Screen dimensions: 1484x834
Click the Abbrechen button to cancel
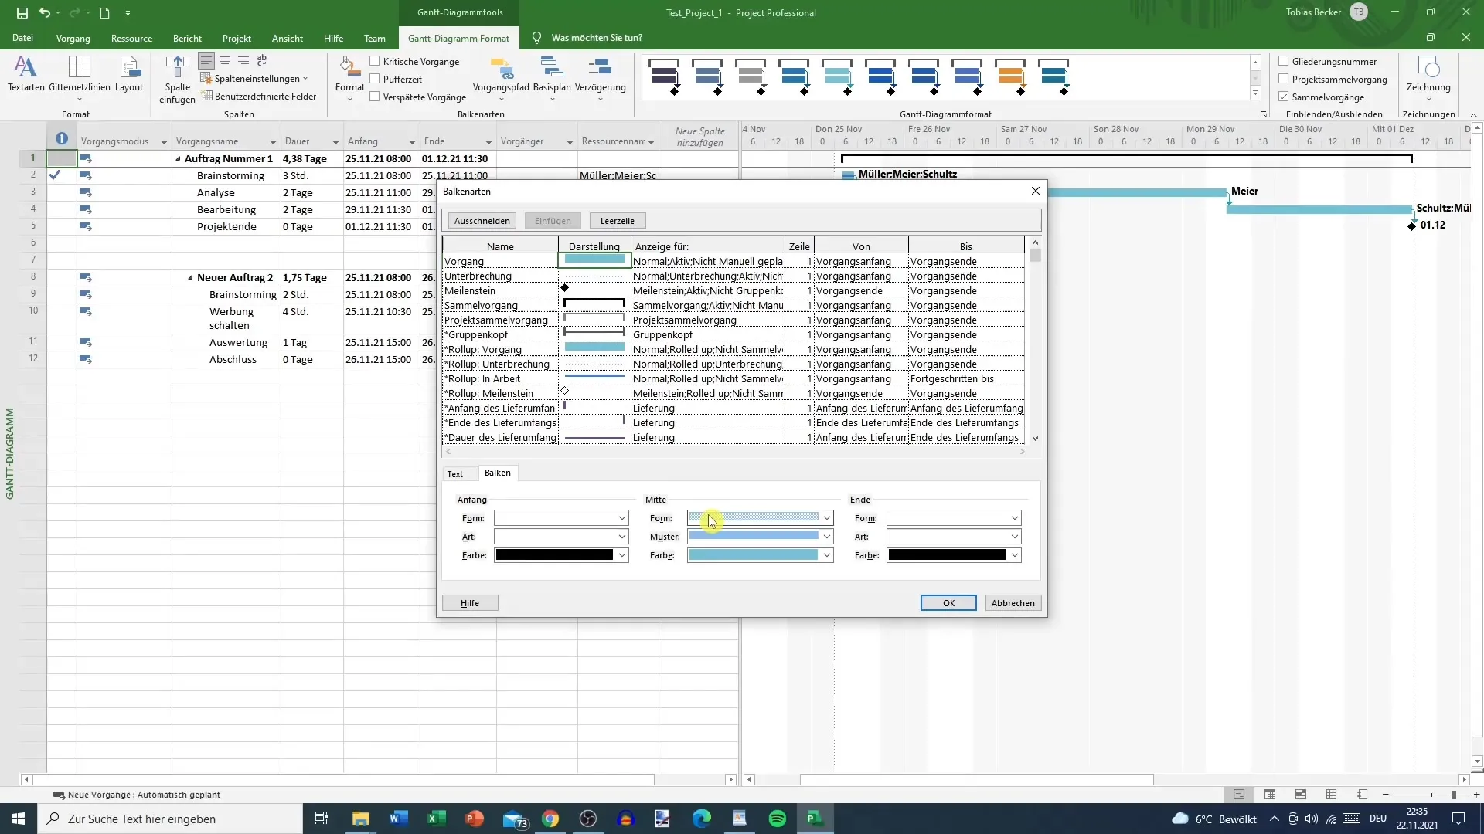[x=1013, y=603]
